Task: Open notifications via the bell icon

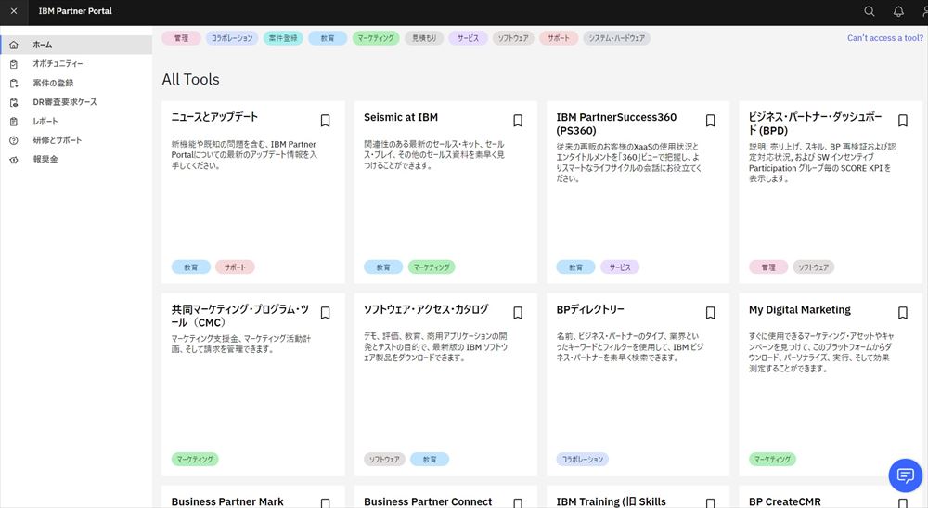Action: [x=898, y=11]
